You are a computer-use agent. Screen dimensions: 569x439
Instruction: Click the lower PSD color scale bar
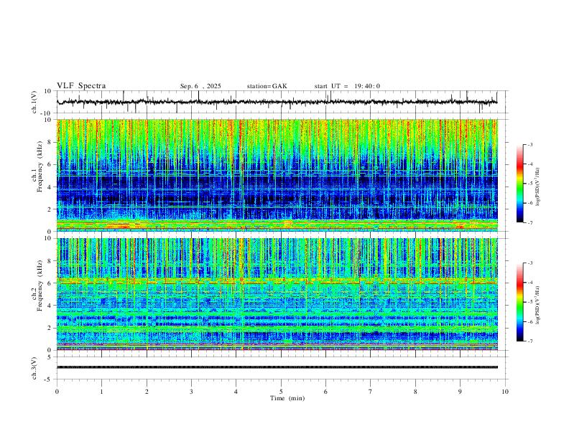(x=519, y=302)
